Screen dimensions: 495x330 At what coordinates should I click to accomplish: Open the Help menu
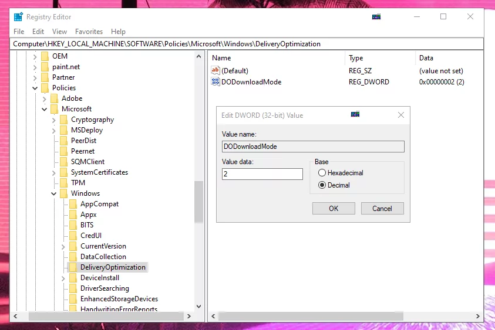pos(118,32)
